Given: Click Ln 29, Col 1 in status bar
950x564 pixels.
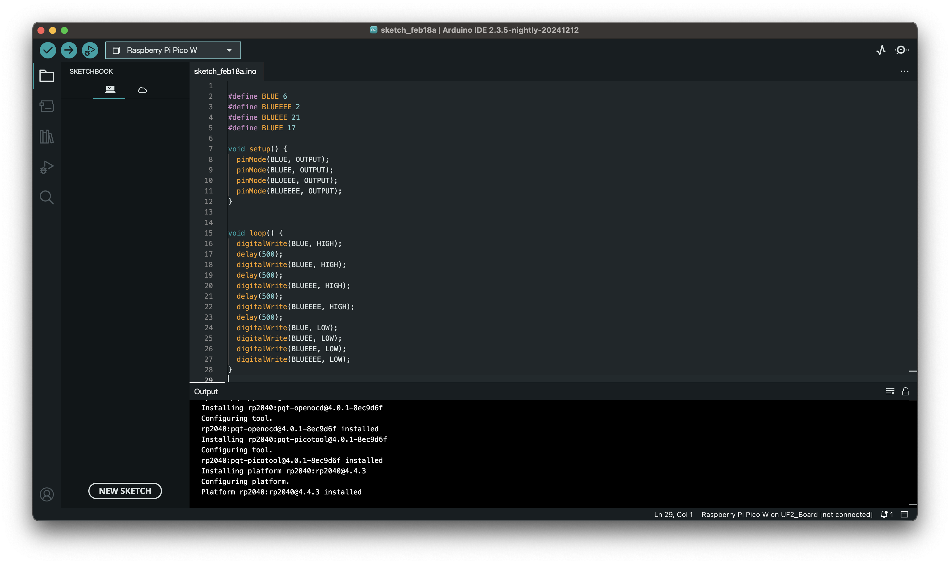Looking at the screenshot, I should (x=673, y=514).
